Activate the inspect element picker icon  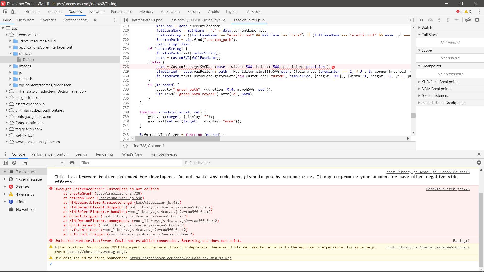coord(5,11)
